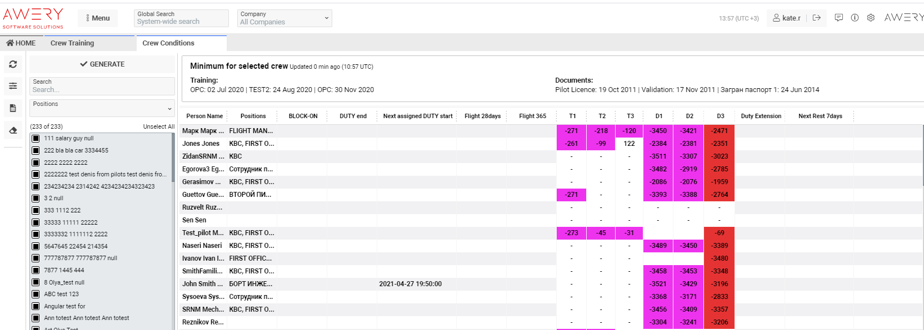Image resolution: width=924 pixels, height=330 pixels.
Task: Click the refresh icon in left sidebar
Action: pyautogui.click(x=13, y=64)
